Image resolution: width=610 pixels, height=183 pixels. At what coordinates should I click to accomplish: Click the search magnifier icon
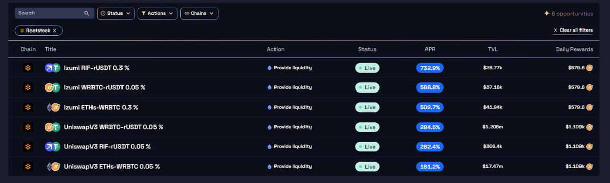[x=86, y=13]
